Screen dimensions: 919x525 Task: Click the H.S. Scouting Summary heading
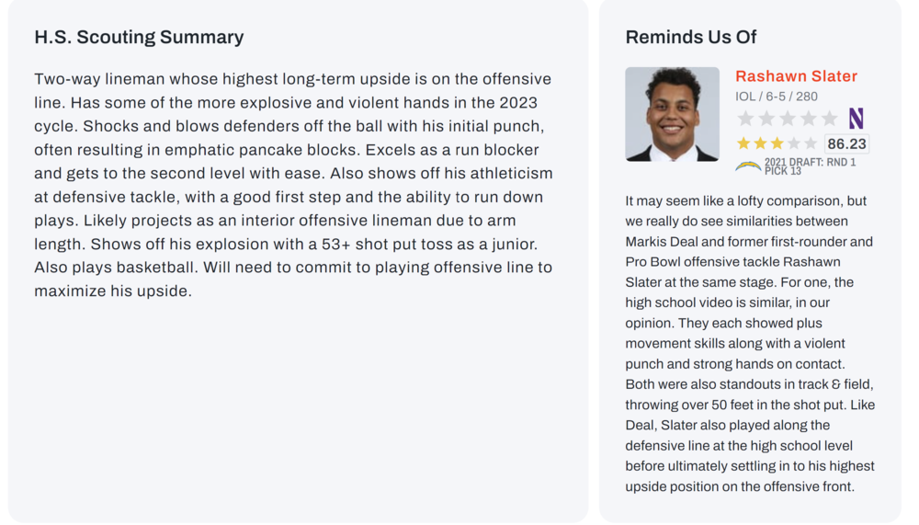tap(139, 38)
